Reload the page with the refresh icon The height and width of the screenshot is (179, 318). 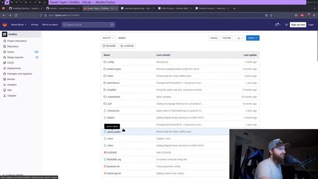point(16,15)
